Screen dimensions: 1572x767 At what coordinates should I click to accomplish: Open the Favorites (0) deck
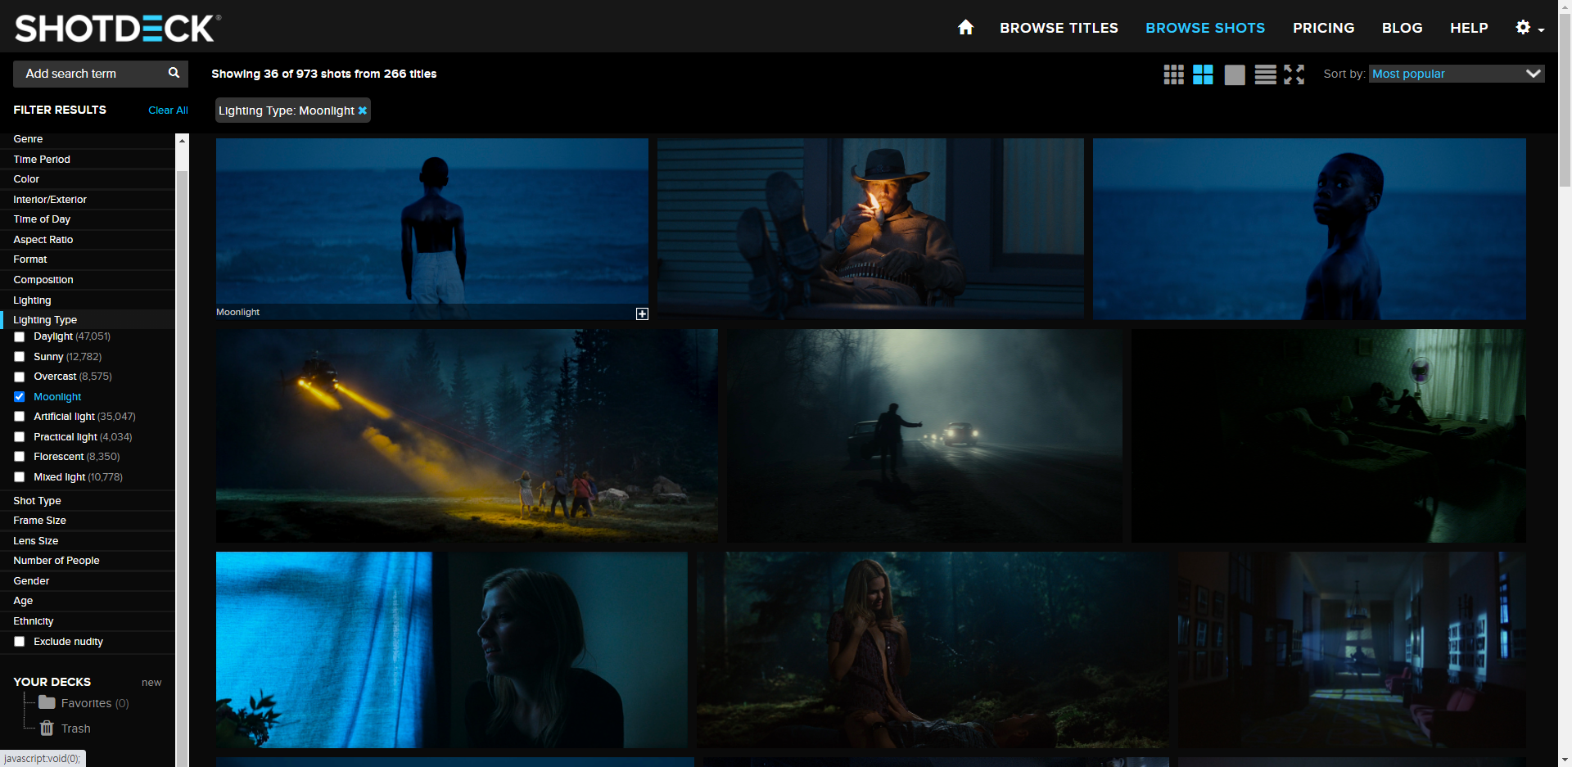point(95,703)
